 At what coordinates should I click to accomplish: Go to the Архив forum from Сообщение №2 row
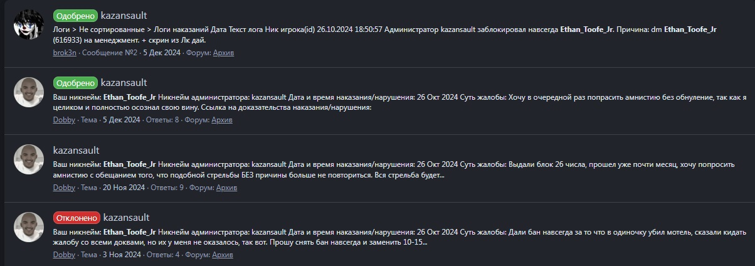coord(223,53)
